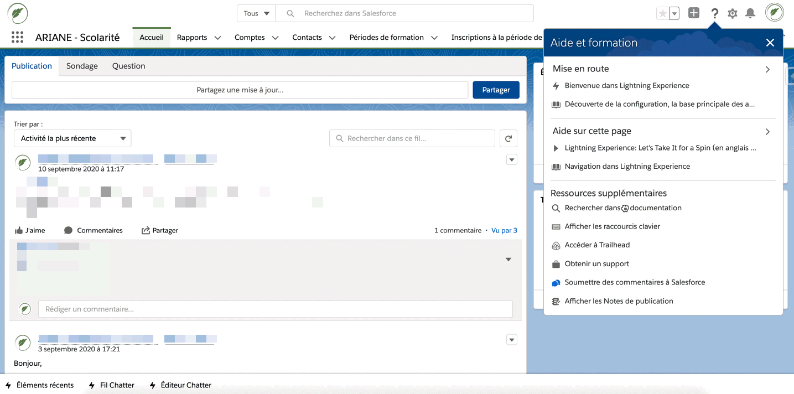Click the Rédiger un commentaire field

pos(275,309)
